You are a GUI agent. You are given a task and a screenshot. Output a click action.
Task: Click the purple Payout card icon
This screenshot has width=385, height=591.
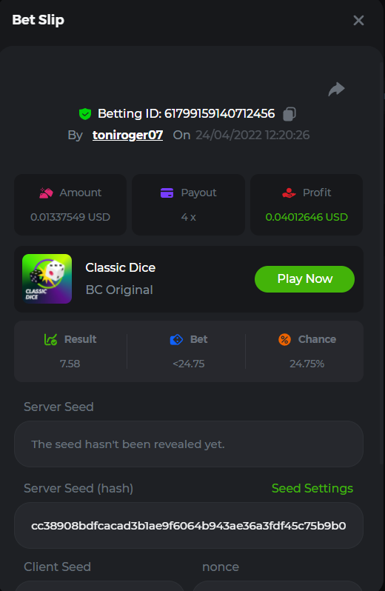[x=167, y=193]
